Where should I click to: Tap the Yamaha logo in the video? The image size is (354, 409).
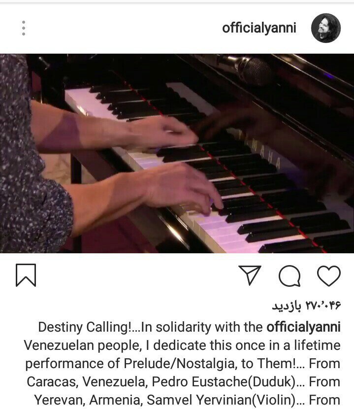(259, 150)
